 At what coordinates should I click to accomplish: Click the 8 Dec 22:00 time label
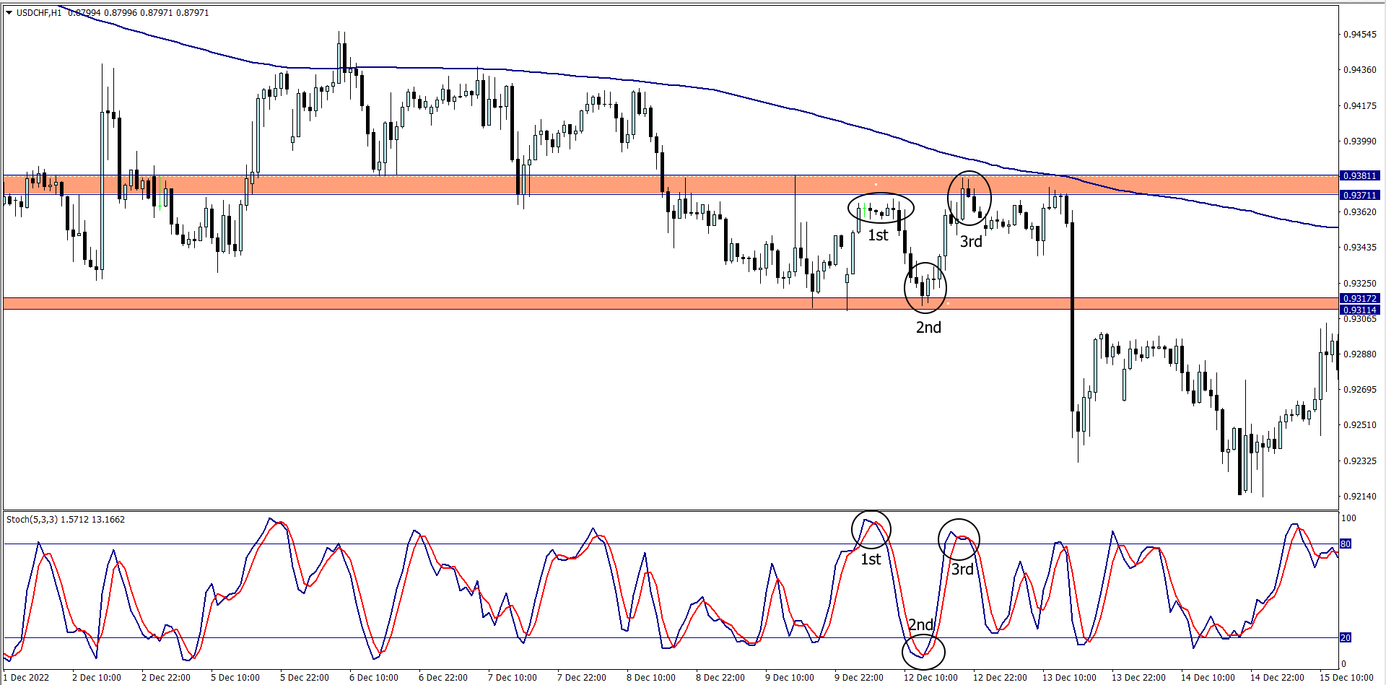coord(720,678)
